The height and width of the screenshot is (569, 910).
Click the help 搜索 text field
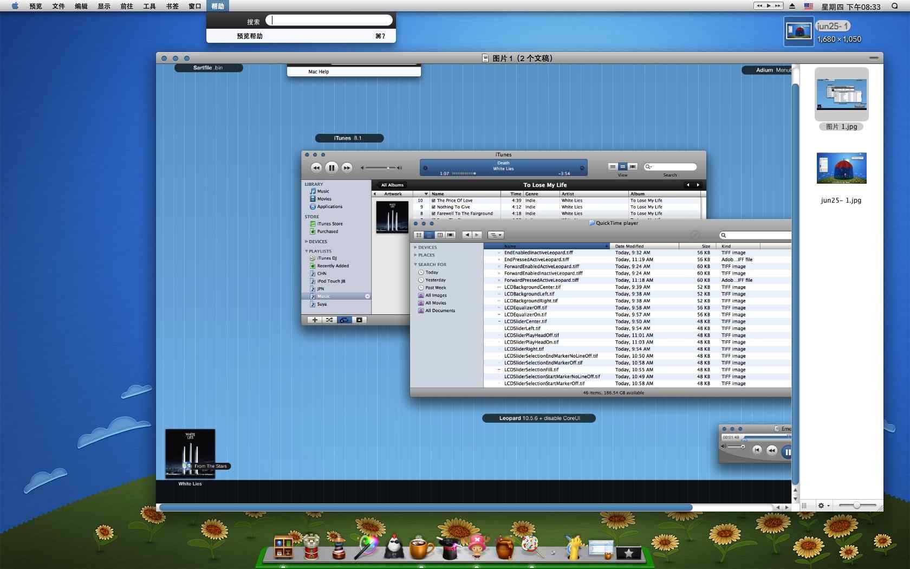[x=329, y=21]
